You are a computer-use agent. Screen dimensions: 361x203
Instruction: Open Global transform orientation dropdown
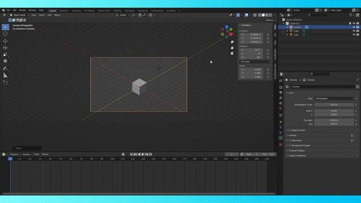pos(123,15)
